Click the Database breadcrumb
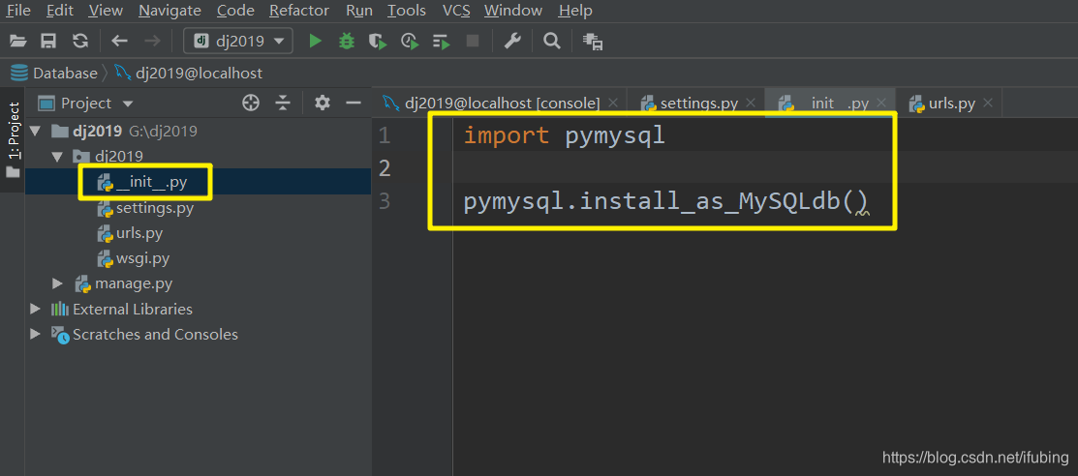This screenshot has width=1078, height=476. pos(54,73)
